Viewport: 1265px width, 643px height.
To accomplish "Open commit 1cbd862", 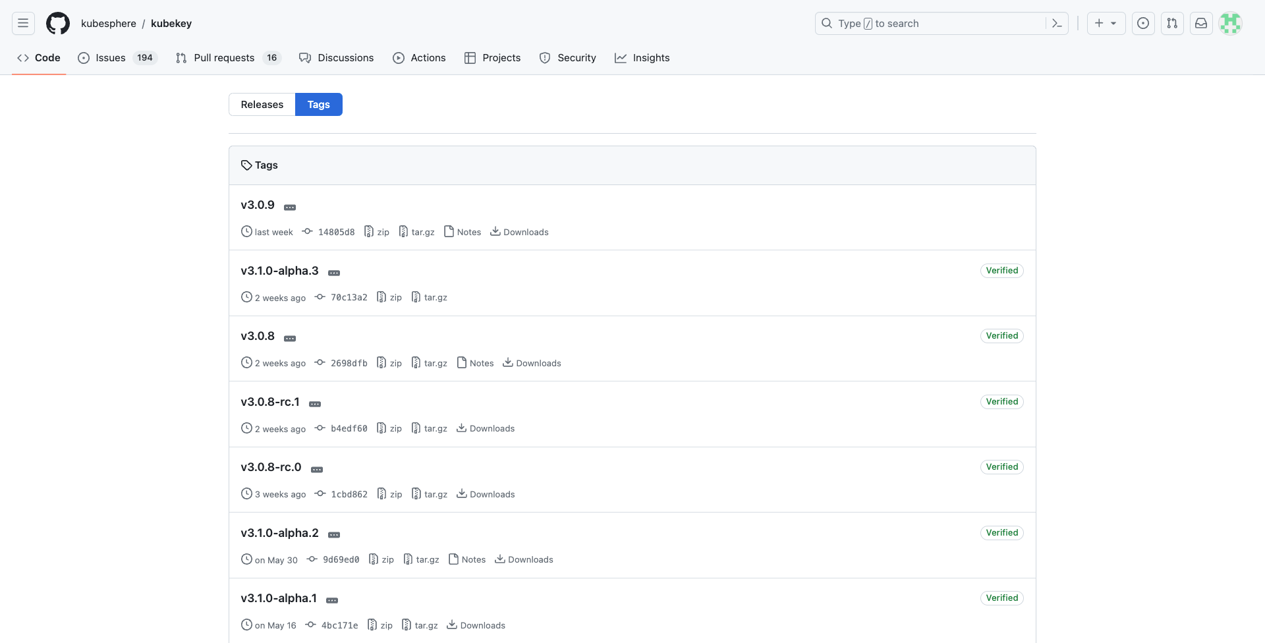I will pyautogui.click(x=341, y=494).
